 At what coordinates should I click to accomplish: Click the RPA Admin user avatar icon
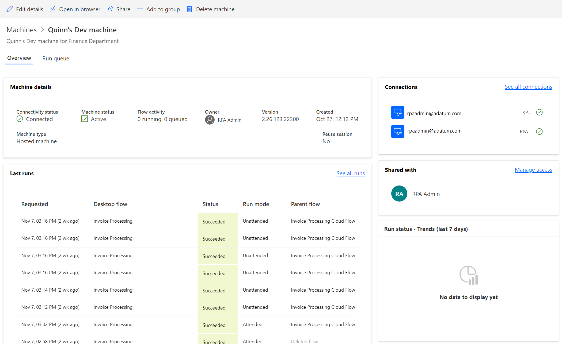tap(399, 194)
